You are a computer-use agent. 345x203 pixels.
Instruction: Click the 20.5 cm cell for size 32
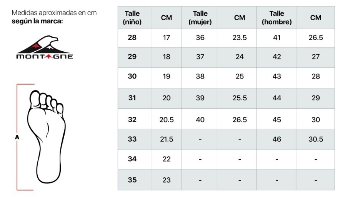click(166, 120)
